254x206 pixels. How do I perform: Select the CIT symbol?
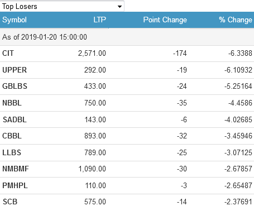(x=8, y=54)
